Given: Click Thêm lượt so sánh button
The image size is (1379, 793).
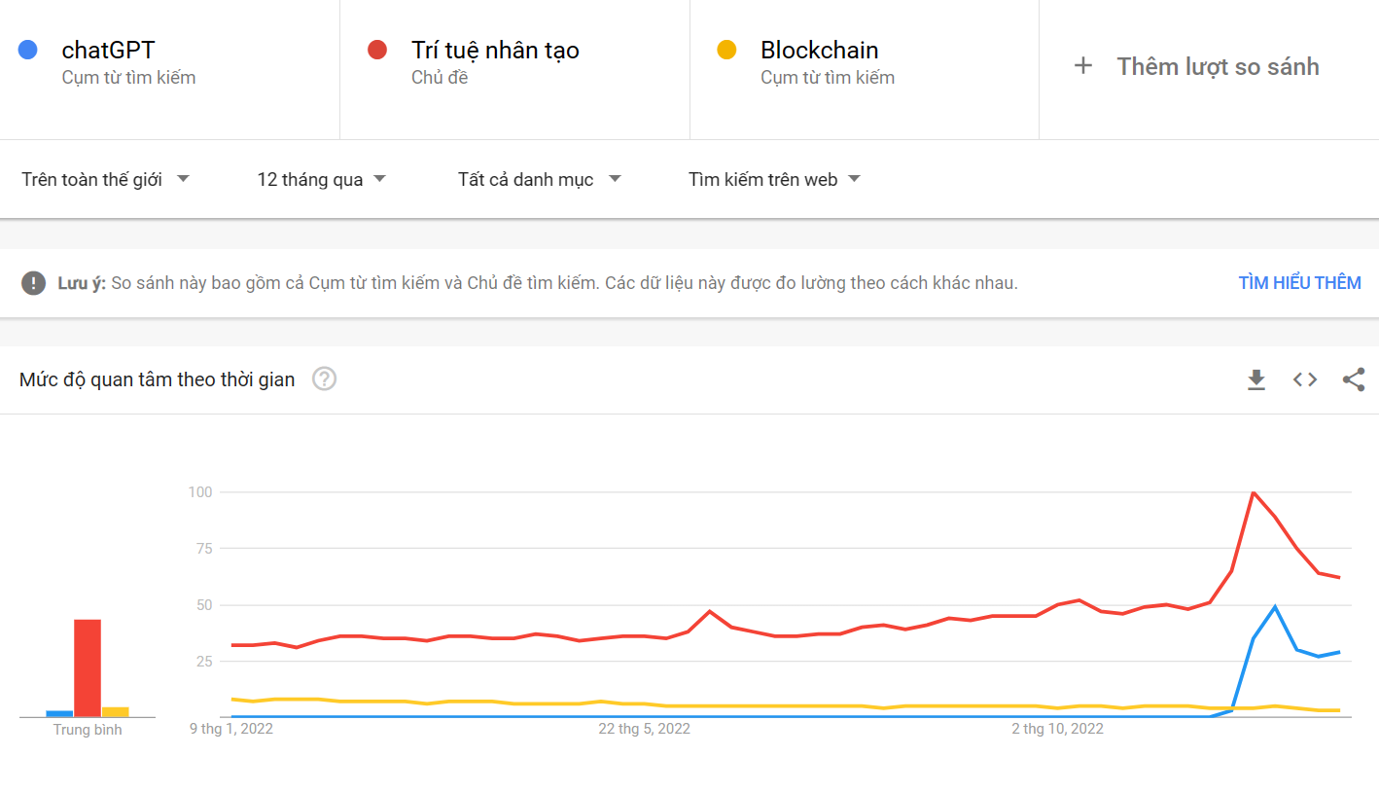Looking at the screenshot, I should (1218, 66).
